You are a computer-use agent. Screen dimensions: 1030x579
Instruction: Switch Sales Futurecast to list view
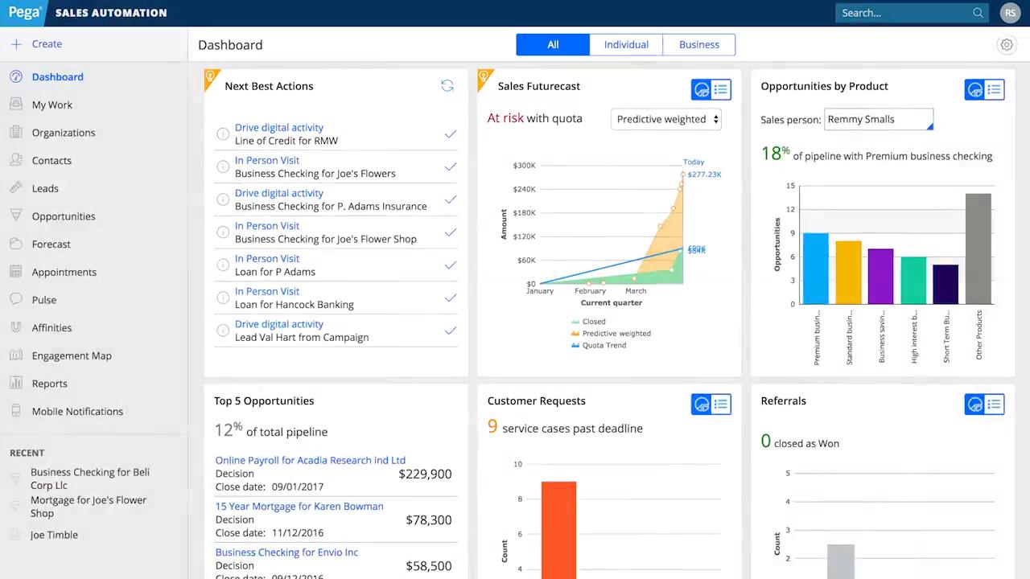721,89
